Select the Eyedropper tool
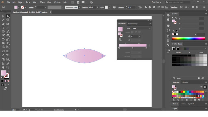This screenshot has height=117, width=208. coord(3,55)
